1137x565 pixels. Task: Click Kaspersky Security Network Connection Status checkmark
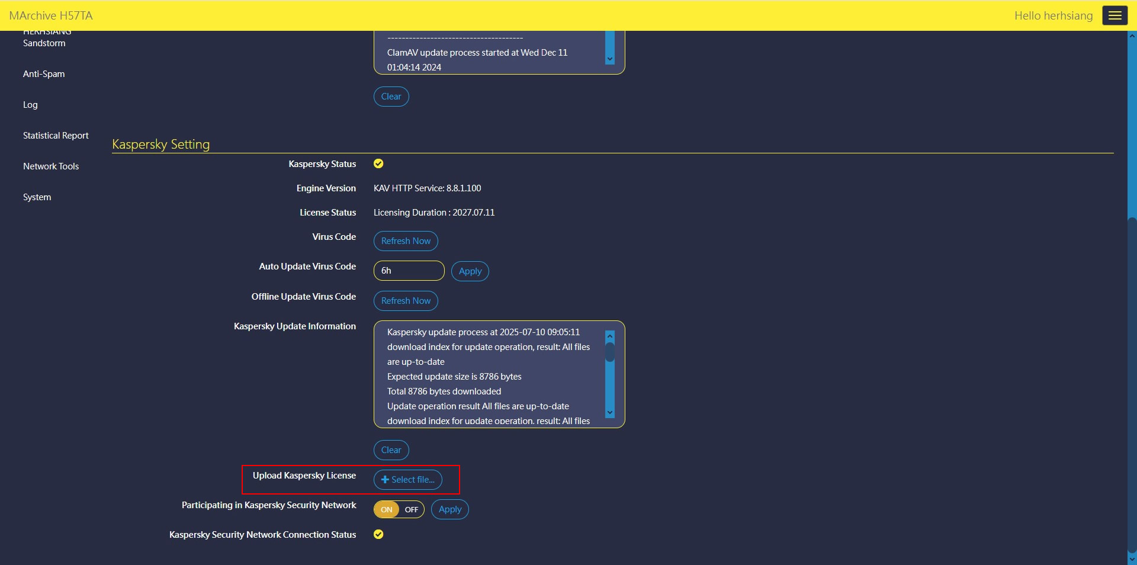pyautogui.click(x=378, y=535)
